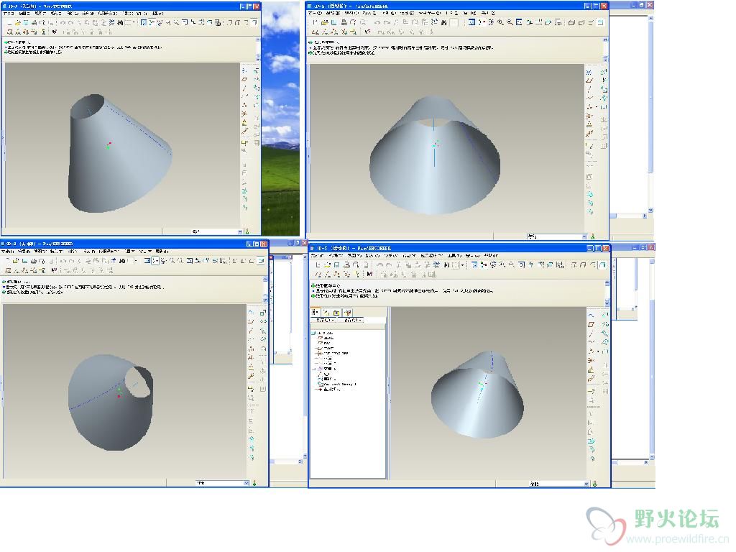Switch to the Favorites navigator tab
Viewport: 736px width, 552px height.
tap(336, 312)
